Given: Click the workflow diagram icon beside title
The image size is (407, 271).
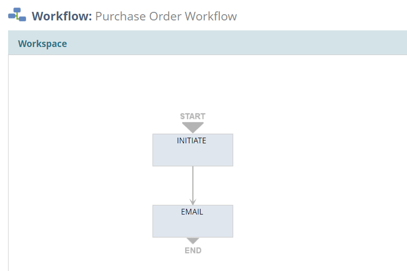Looking at the screenshot, I should click(x=17, y=15).
